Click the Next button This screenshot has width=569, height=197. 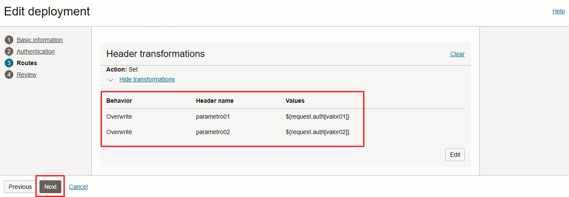pyautogui.click(x=50, y=187)
